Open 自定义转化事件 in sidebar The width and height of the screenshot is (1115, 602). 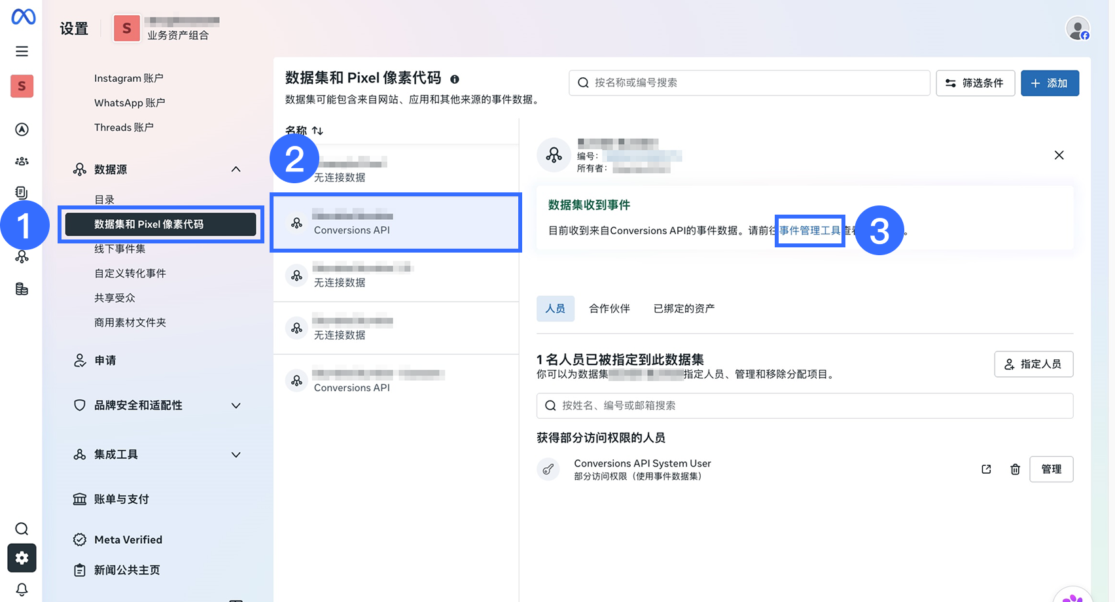pos(130,274)
